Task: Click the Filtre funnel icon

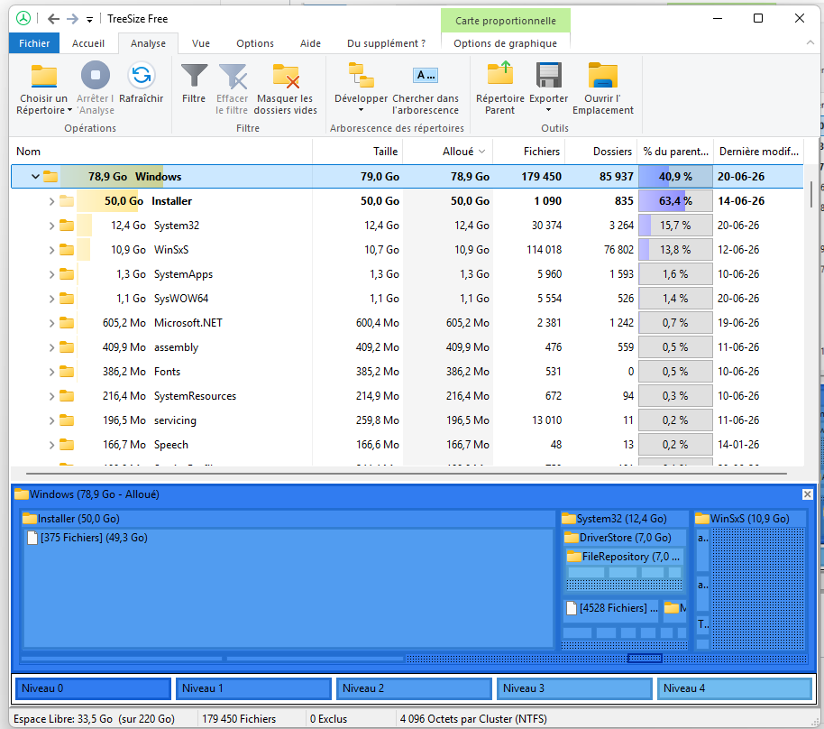Action: pos(194,75)
